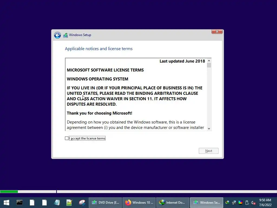
Task: Click 'WINDOWS OPERATING SYSTEM' heading
Action: [x=97, y=79]
